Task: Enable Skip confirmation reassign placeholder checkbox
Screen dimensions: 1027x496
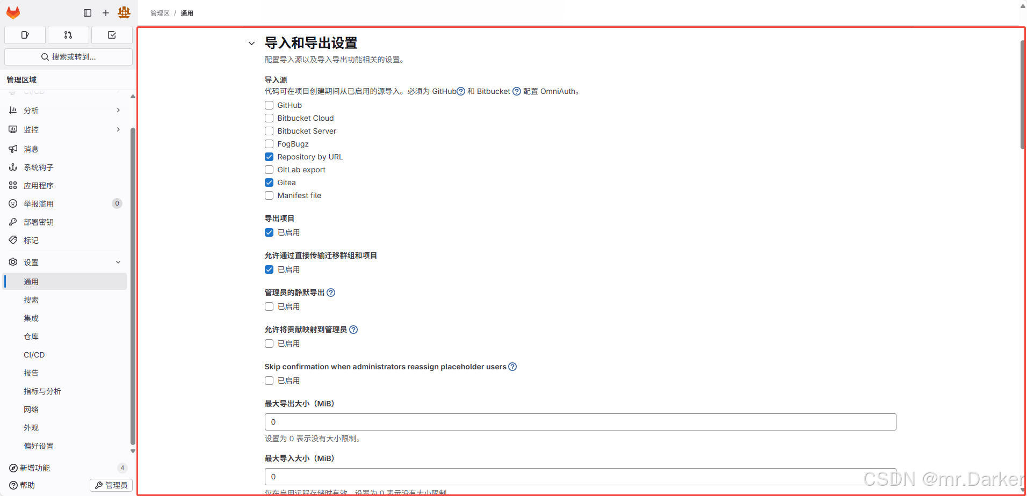Action: 269,381
